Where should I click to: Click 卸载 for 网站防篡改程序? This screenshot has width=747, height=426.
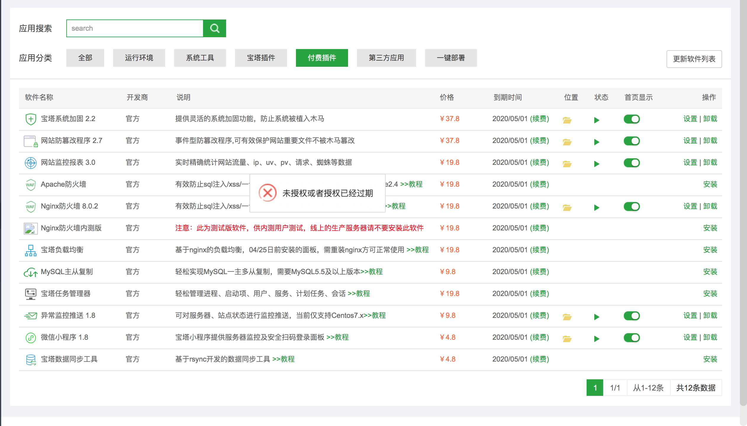(x=710, y=141)
